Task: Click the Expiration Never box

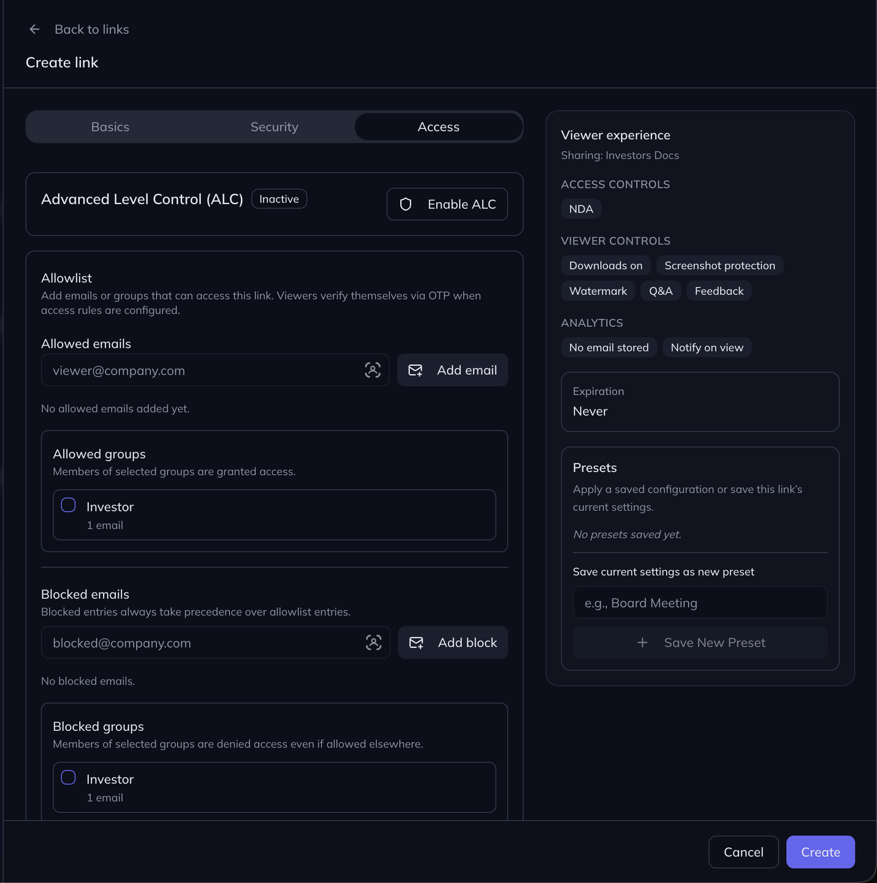Action: click(699, 402)
